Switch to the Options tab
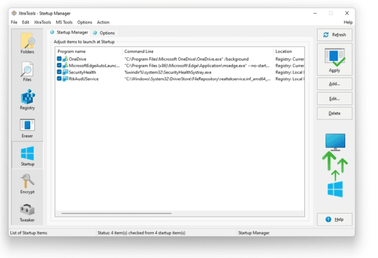Viewport: 378px width, 258px height. (104, 33)
